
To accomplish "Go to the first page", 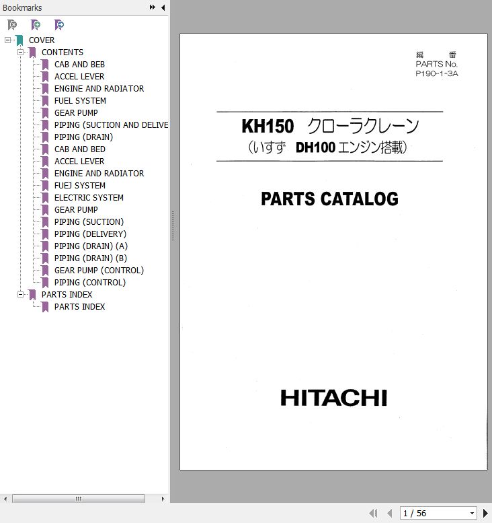I will coord(374,513).
